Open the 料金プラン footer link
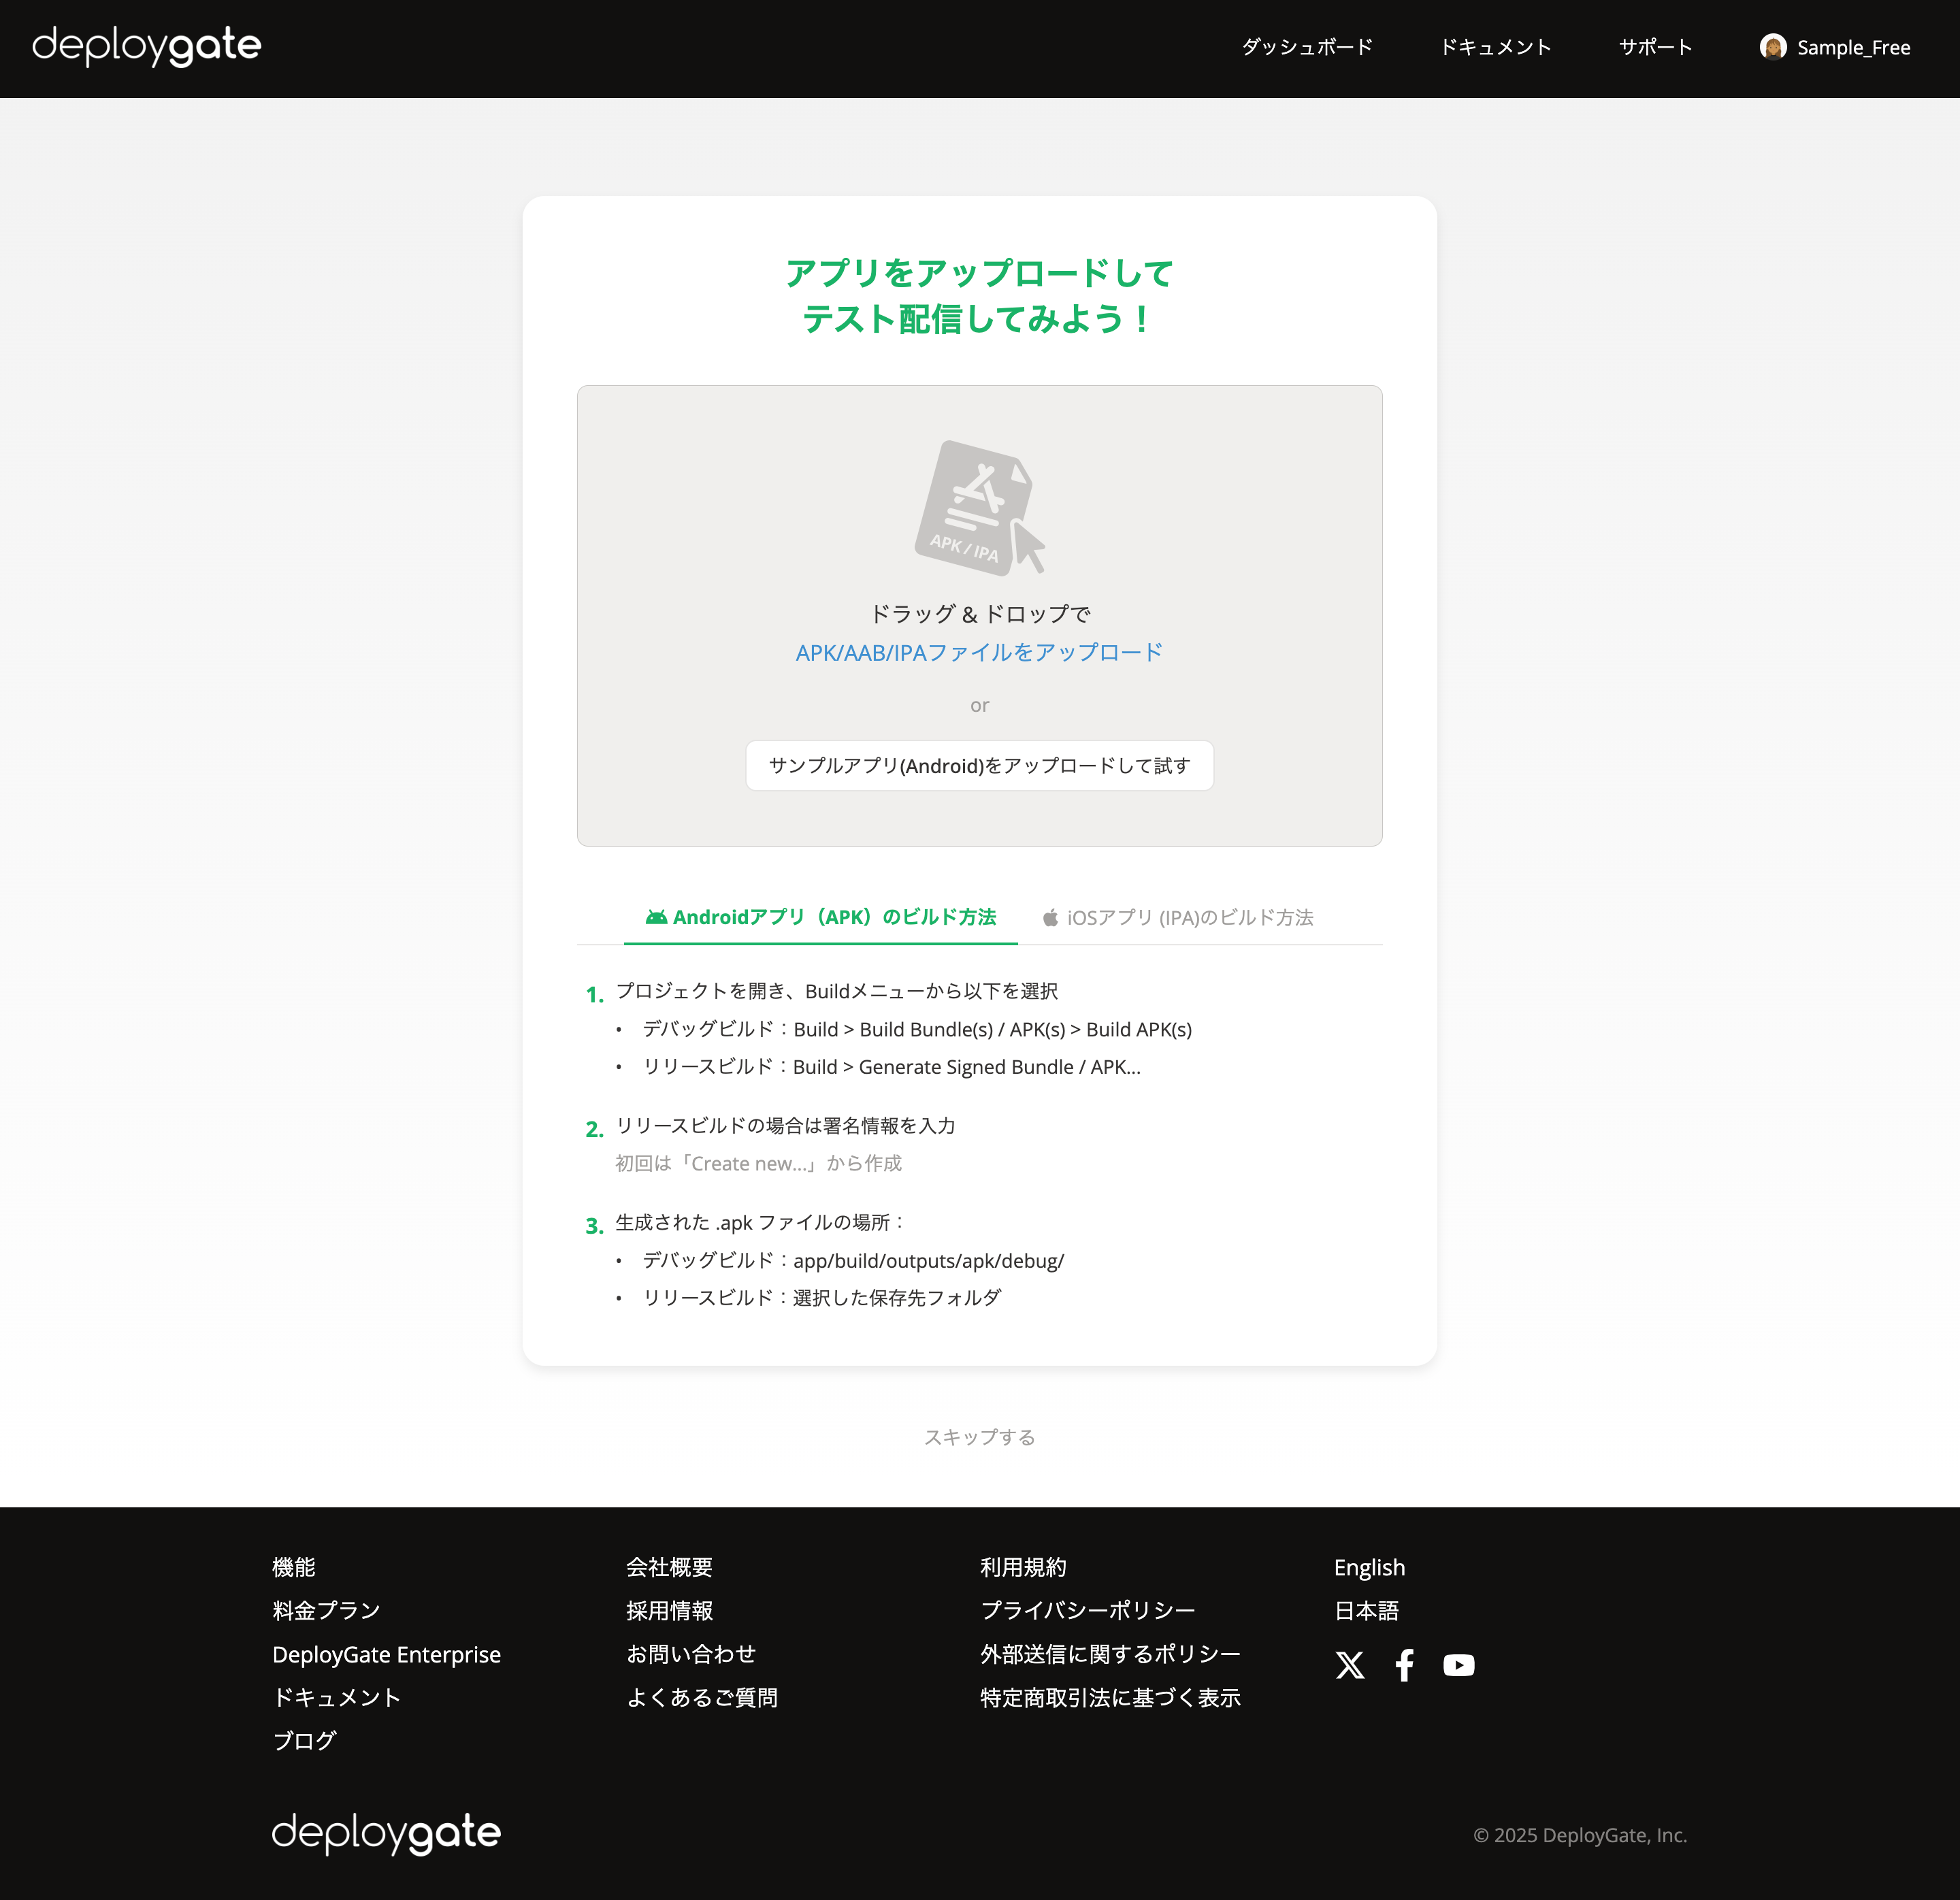The image size is (1960, 1900). (x=325, y=1610)
